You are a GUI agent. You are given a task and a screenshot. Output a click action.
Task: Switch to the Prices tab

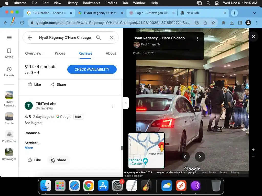click(x=60, y=53)
